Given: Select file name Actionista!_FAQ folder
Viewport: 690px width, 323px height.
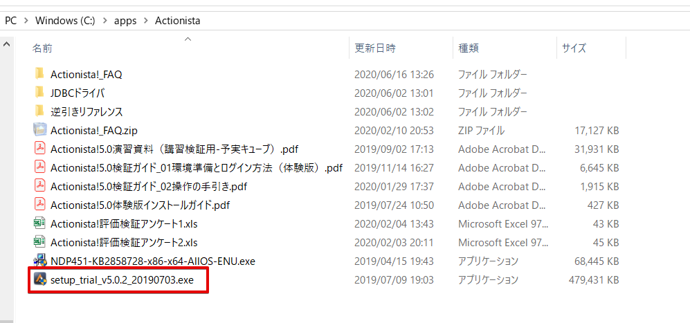Looking at the screenshot, I should coord(87,75).
